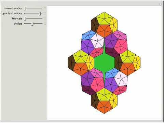Click the green central hexagon
164x123 pixels.
[x=104, y=63]
